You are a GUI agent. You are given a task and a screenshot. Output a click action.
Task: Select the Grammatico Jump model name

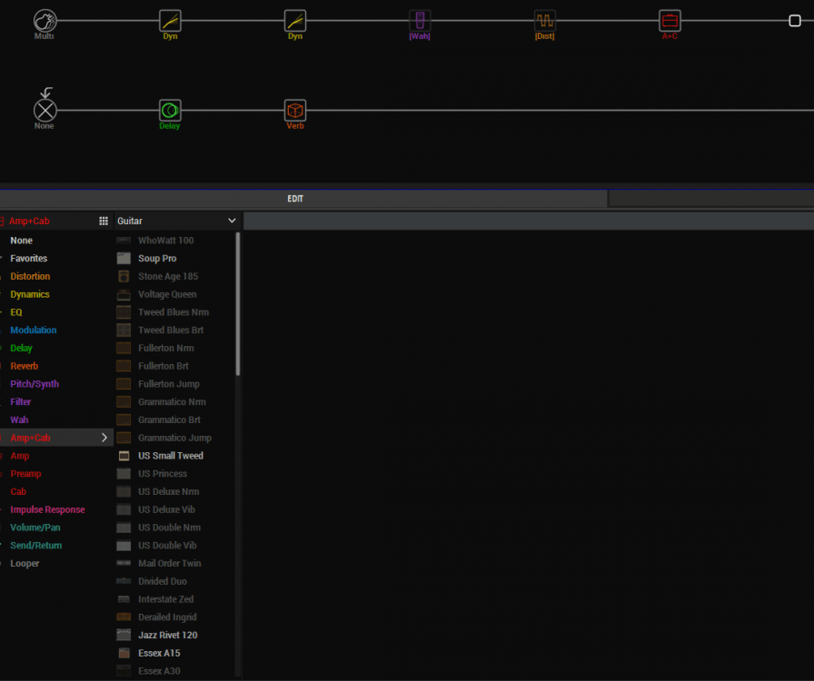pos(174,438)
